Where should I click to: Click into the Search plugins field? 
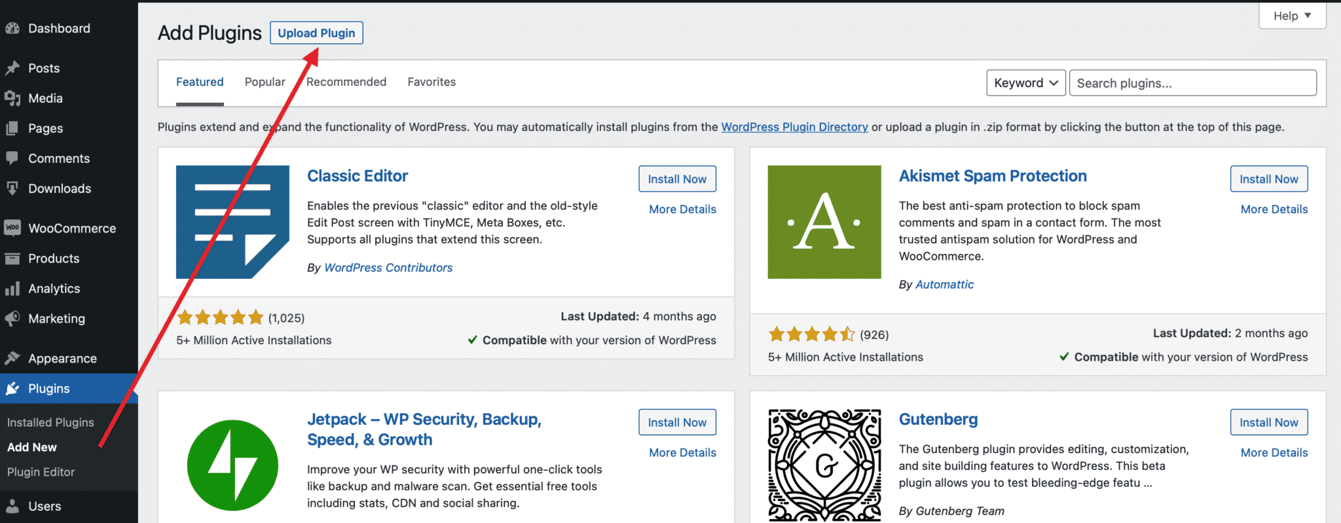point(1193,83)
